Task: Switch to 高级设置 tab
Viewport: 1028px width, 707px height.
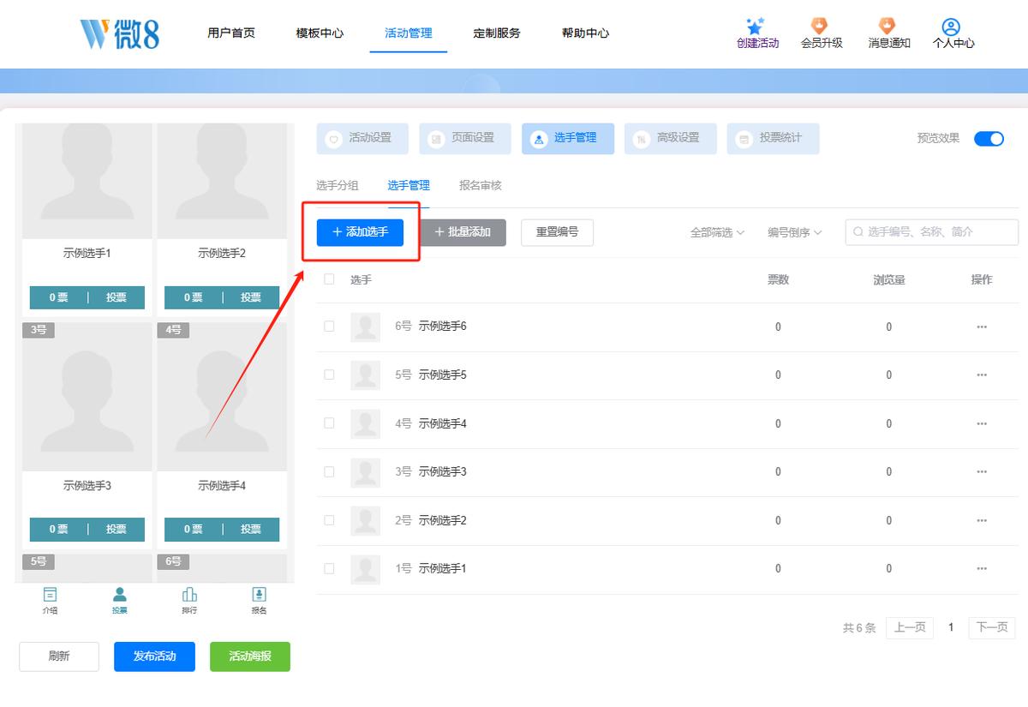Action: (x=671, y=138)
